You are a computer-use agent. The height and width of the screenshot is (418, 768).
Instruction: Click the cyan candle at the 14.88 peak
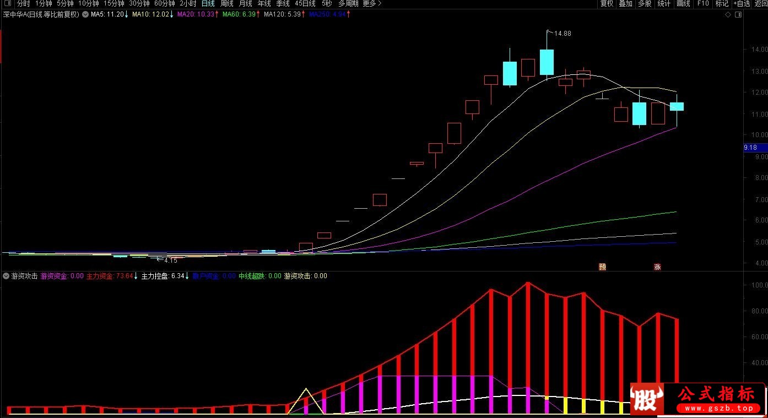click(547, 62)
